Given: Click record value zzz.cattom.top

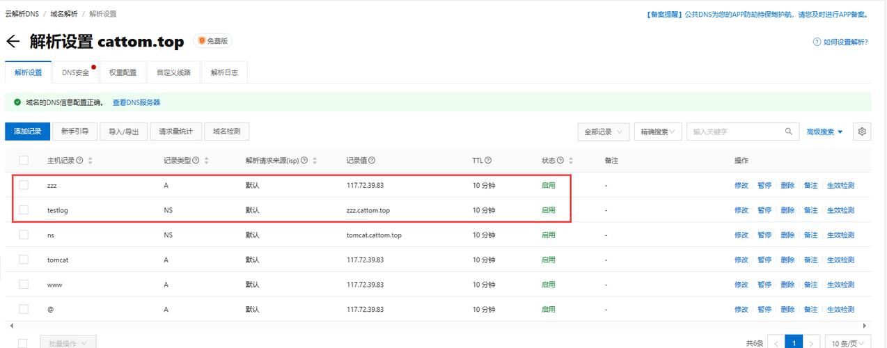Looking at the screenshot, I should click(x=368, y=210).
